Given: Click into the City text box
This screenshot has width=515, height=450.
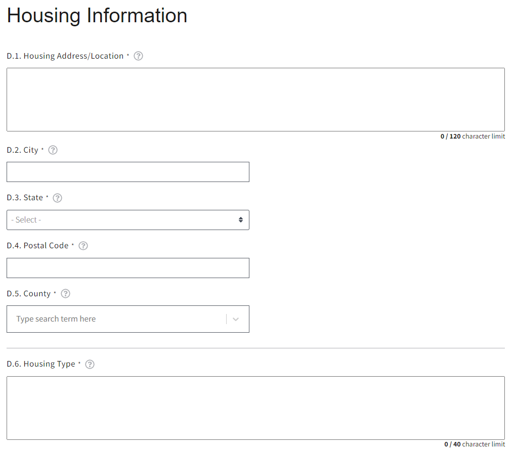Looking at the screenshot, I should pyautogui.click(x=127, y=172).
